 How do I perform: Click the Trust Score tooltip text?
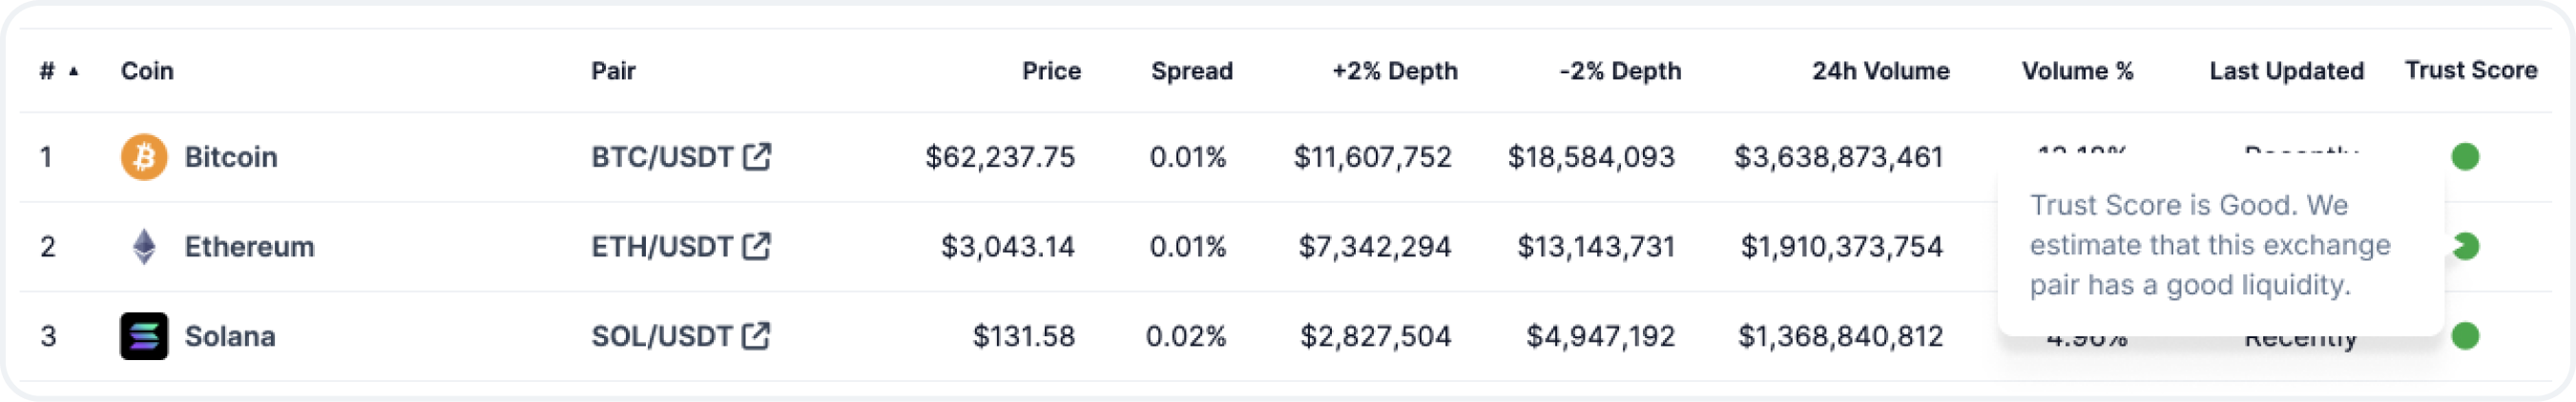click(2208, 246)
